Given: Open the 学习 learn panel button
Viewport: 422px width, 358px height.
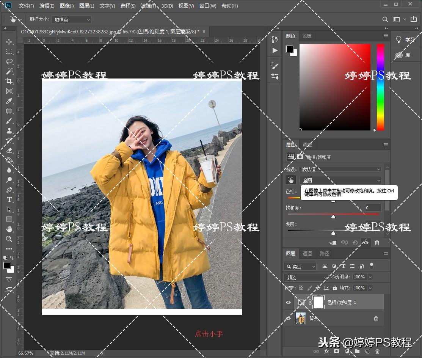Looking at the screenshot, I should (406, 39).
